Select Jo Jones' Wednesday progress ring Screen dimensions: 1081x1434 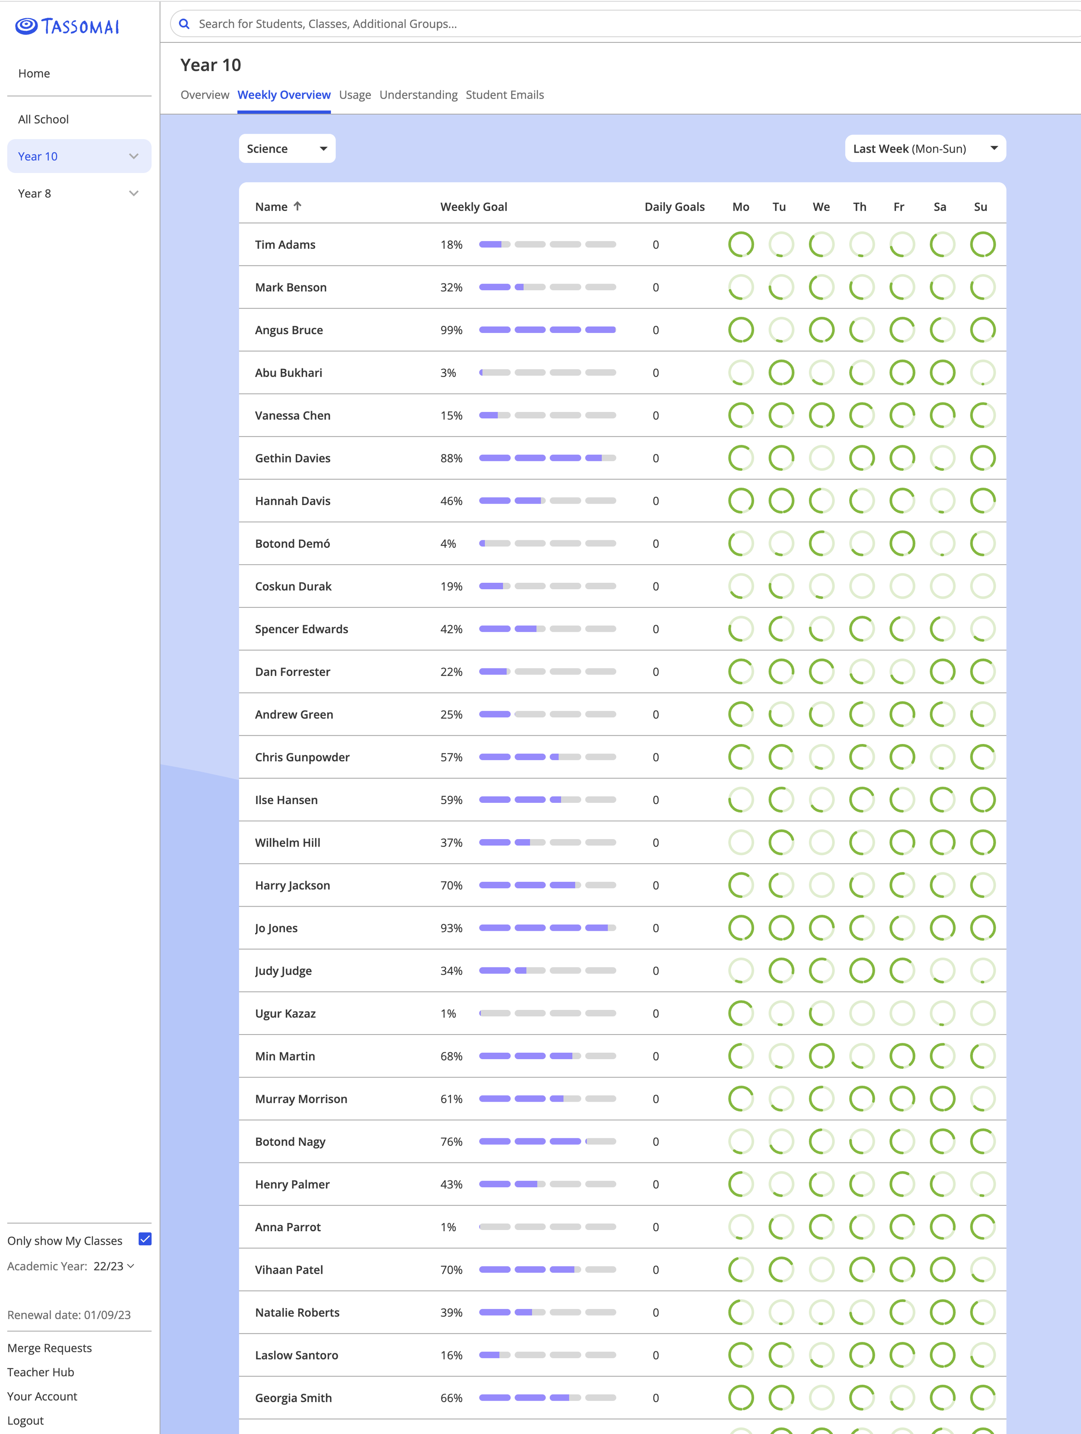[x=821, y=927]
